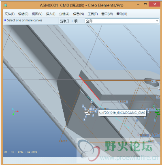Expand the 全部 selection filter dropdown
Image resolution: width=162 pixels, height=165 pixels.
[x=157, y=21]
